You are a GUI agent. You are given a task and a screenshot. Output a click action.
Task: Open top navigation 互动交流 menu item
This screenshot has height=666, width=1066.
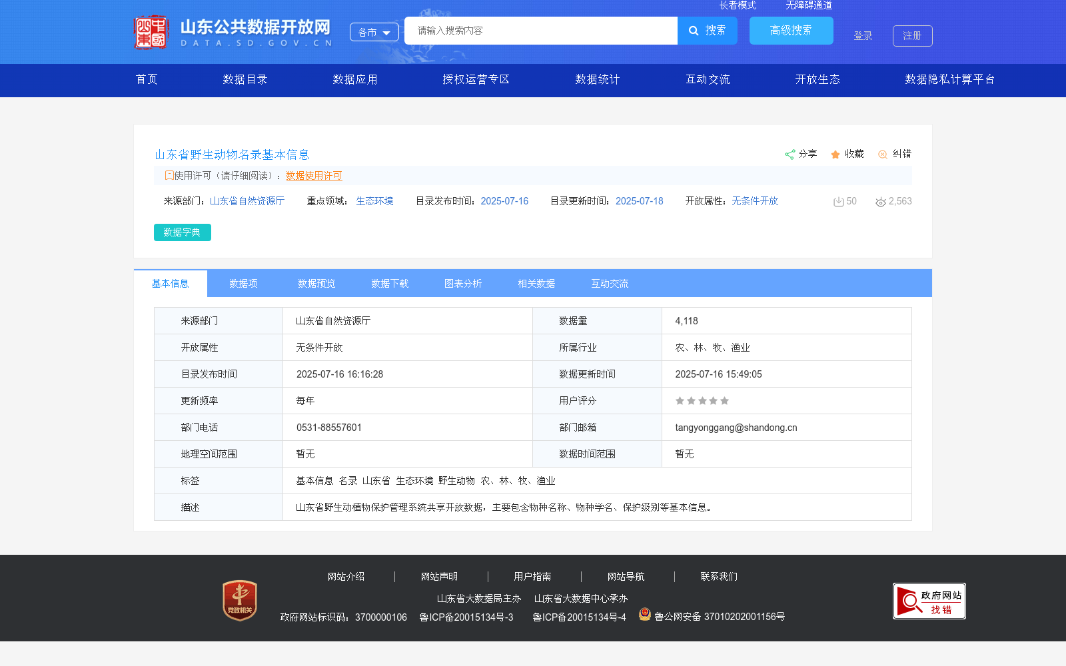[x=708, y=79]
